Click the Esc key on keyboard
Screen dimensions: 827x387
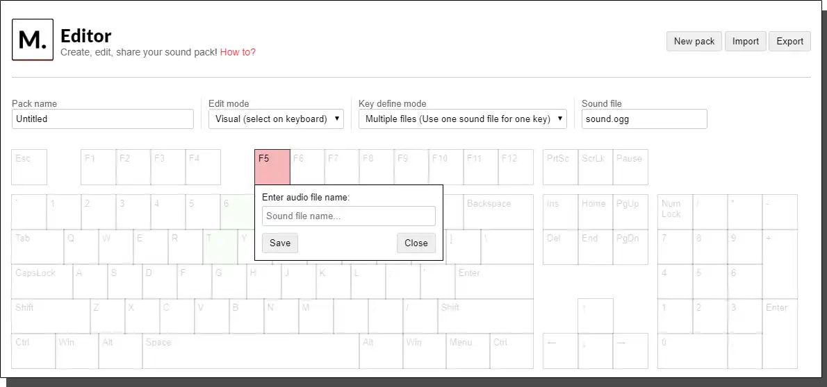(x=29, y=166)
